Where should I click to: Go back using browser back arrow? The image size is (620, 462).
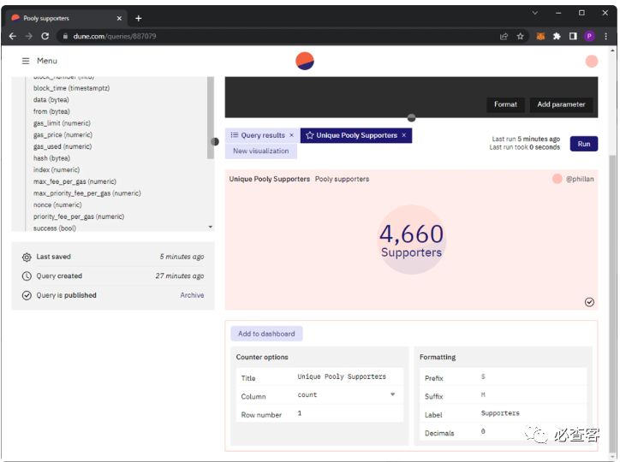coord(13,36)
